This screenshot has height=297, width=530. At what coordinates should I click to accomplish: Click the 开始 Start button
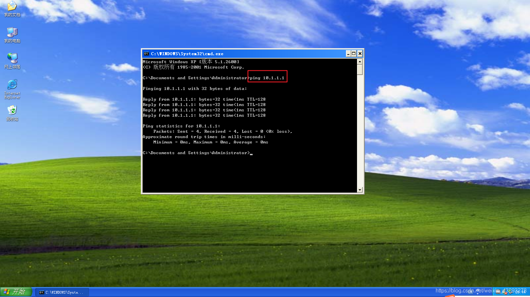[16, 292]
